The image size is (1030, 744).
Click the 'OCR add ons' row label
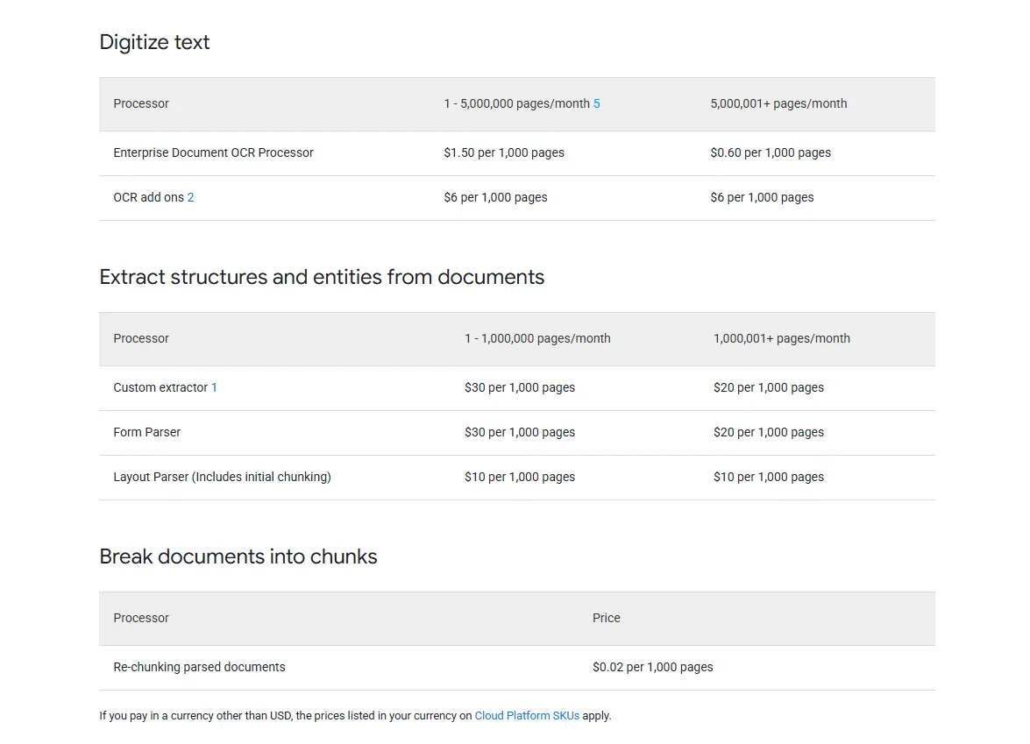tap(148, 198)
